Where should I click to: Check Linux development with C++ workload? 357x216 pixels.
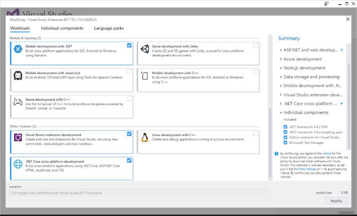pyautogui.click(x=256, y=134)
